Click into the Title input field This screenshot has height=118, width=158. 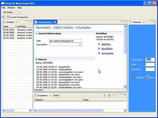tap(66, 41)
